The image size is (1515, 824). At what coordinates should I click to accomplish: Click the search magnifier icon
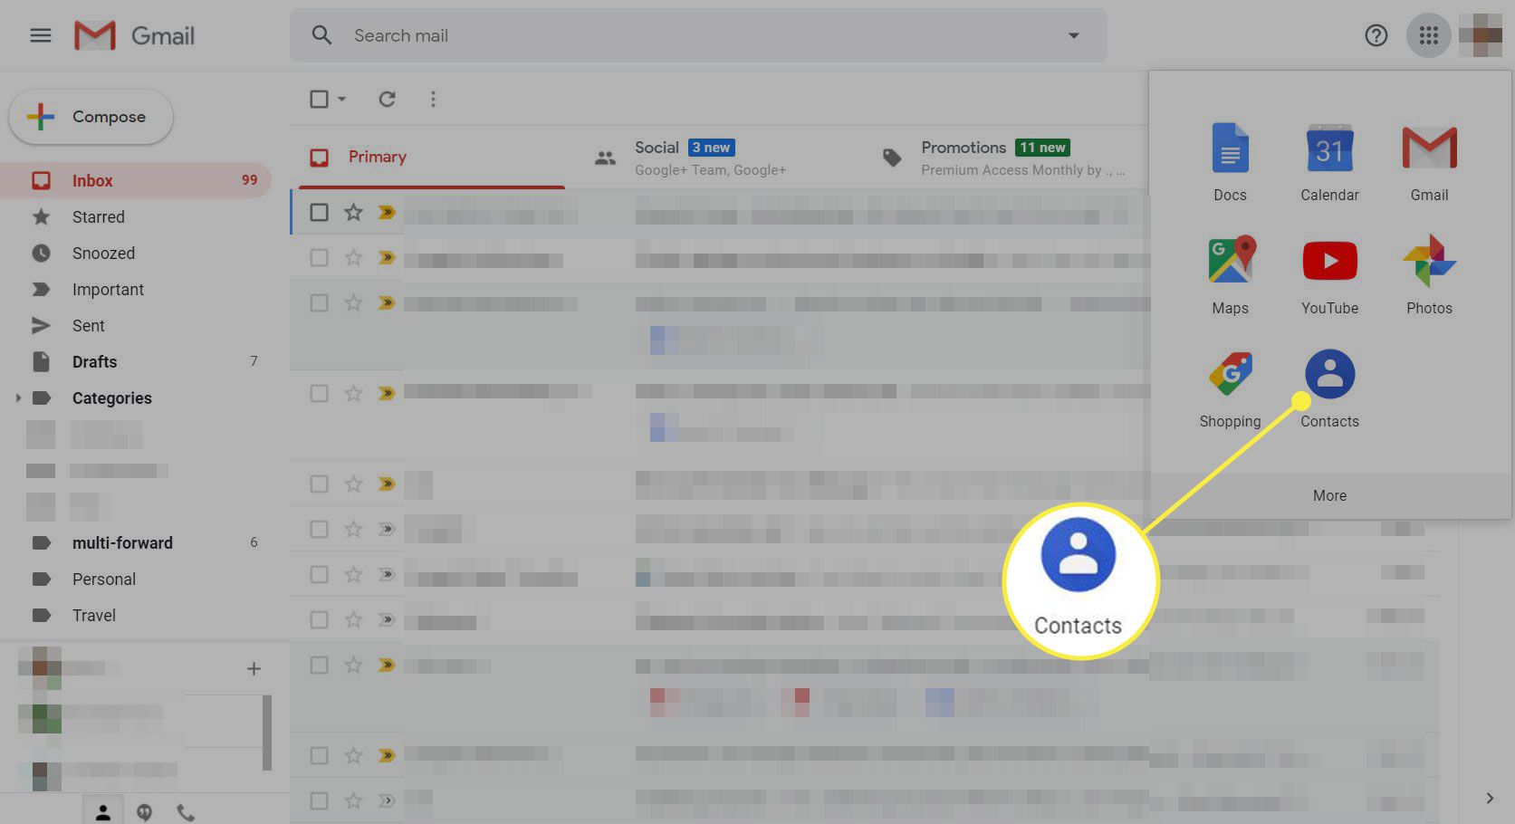[321, 35]
